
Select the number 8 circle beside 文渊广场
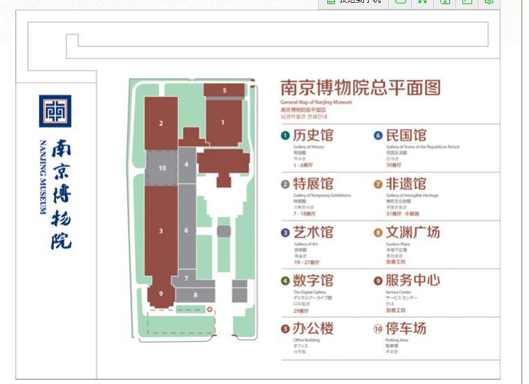click(378, 232)
